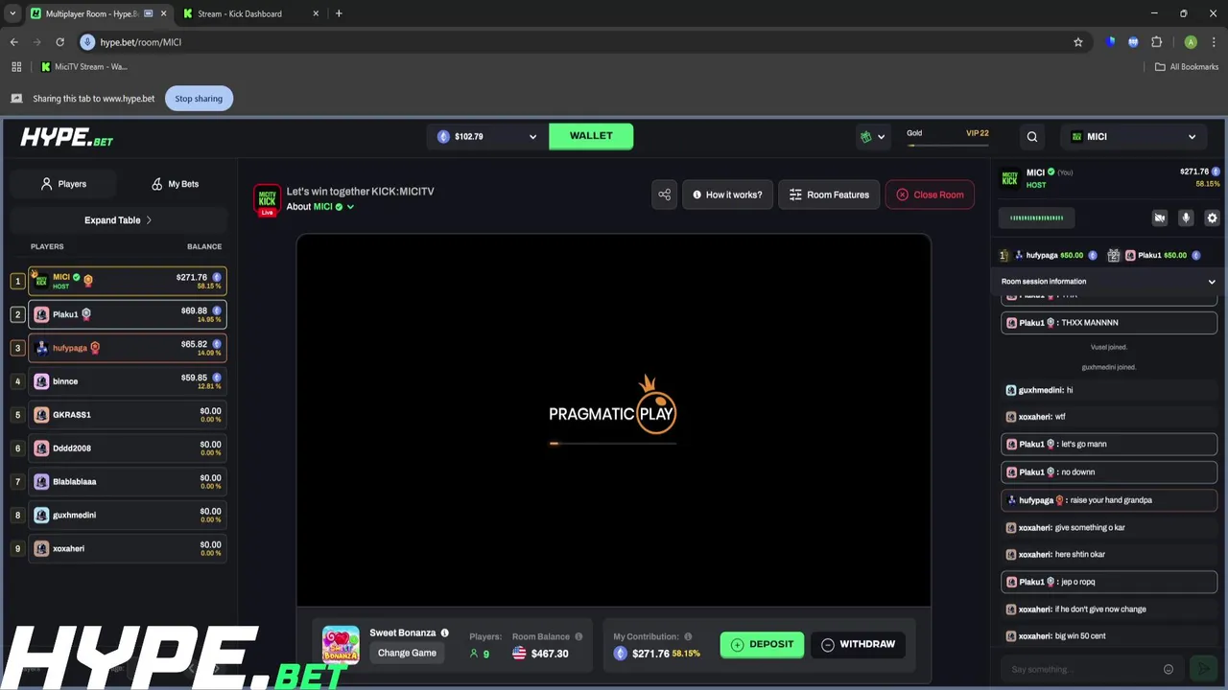Image resolution: width=1228 pixels, height=690 pixels.
Task: Click the site info icon in address bar
Action: (87, 42)
